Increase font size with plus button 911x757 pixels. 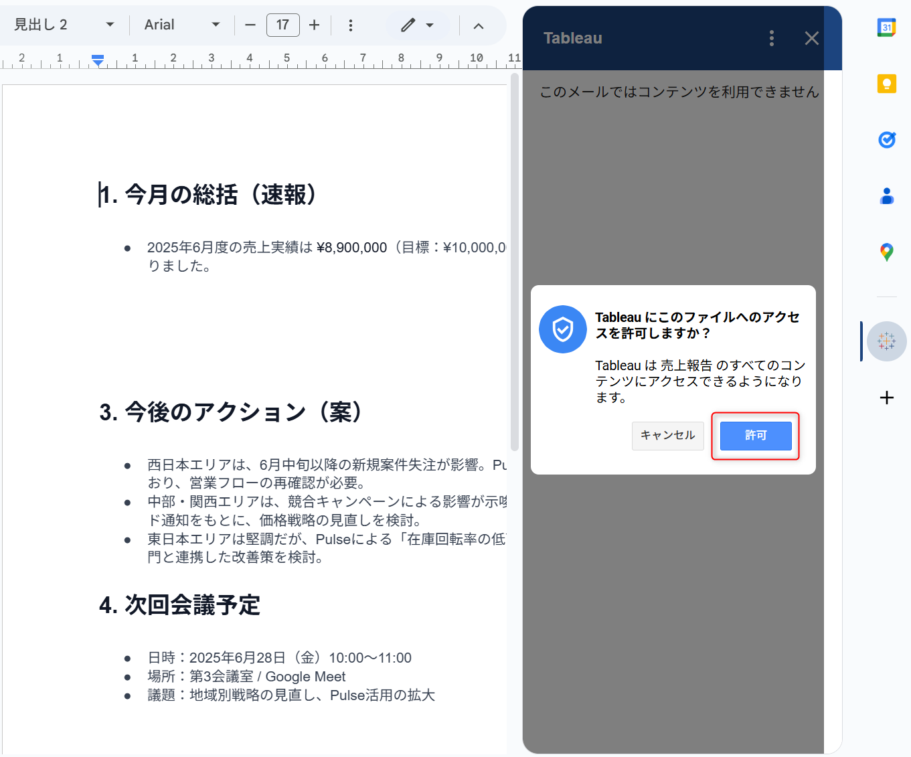(314, 25)
